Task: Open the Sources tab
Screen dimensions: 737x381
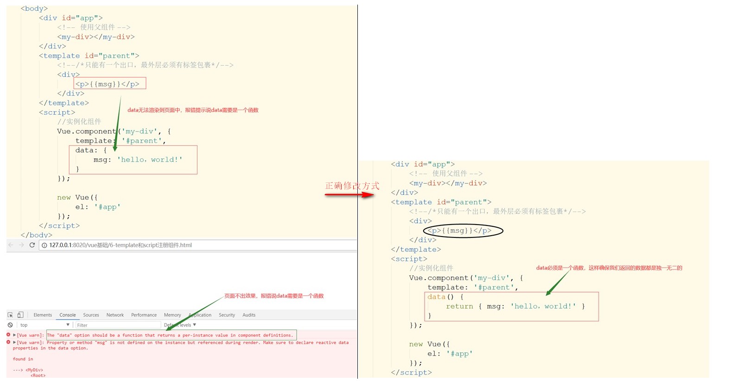Action: [x=91, y=315]
